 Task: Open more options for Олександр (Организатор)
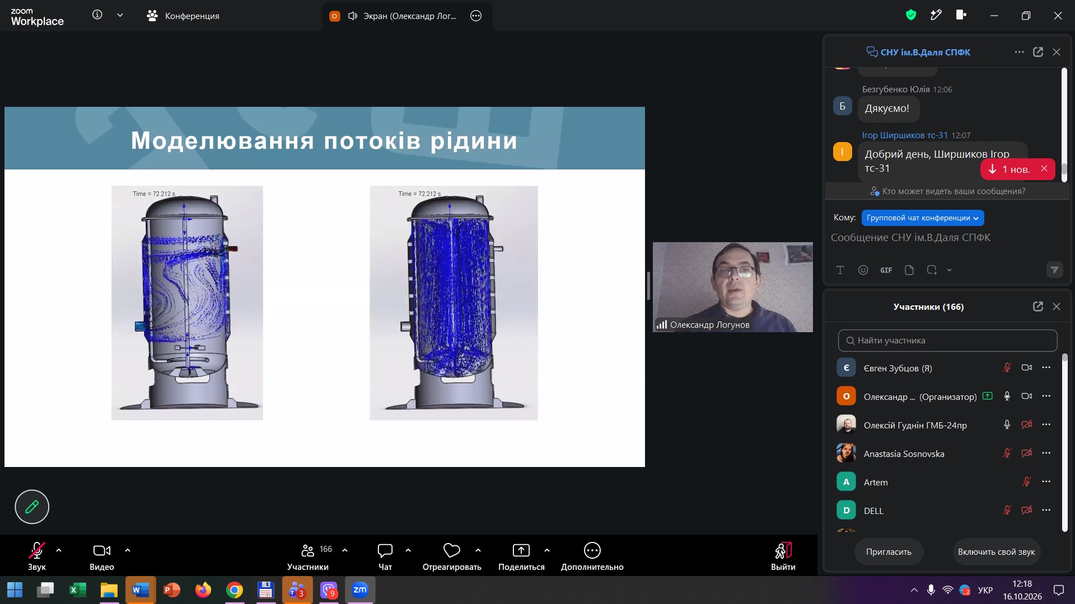click(x=1046, y=396)
